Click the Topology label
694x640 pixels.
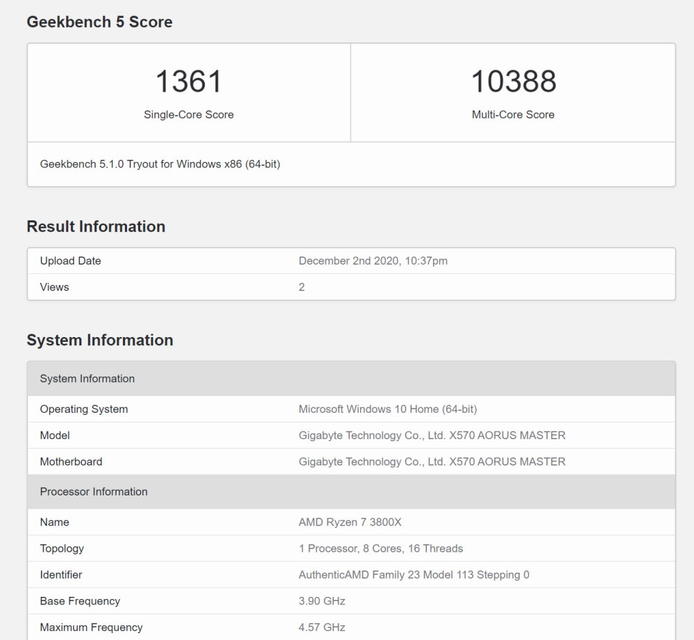pos(62,548)
